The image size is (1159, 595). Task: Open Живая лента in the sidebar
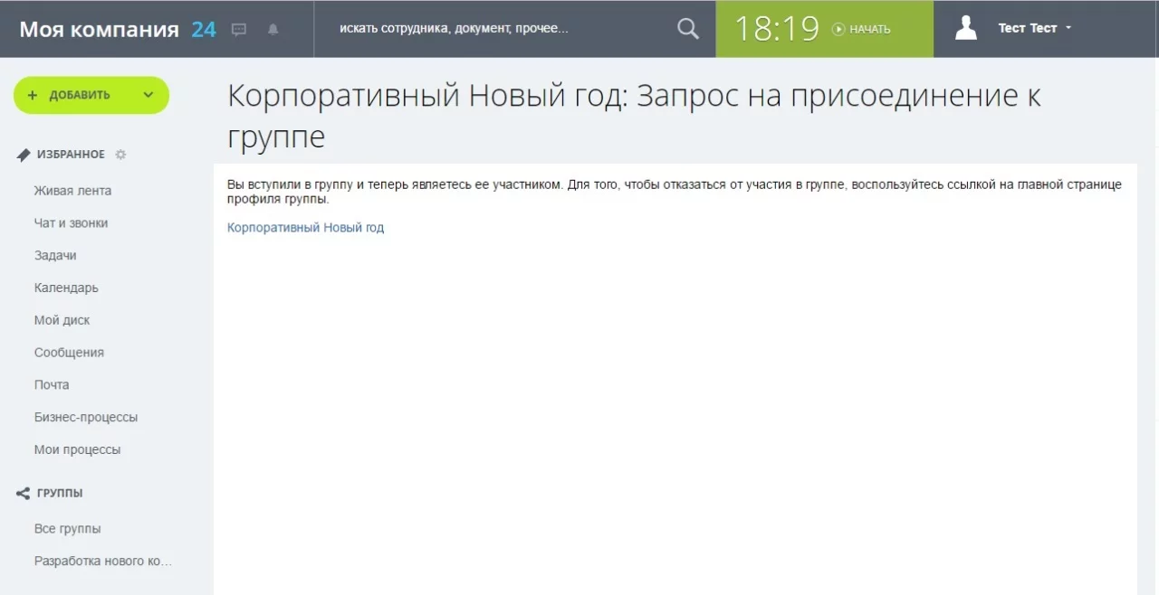[x=72, y=191]
